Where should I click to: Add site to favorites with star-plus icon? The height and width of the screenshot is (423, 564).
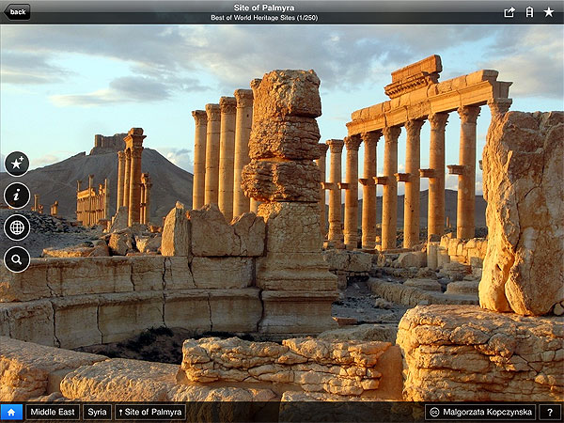click(17, 164)
